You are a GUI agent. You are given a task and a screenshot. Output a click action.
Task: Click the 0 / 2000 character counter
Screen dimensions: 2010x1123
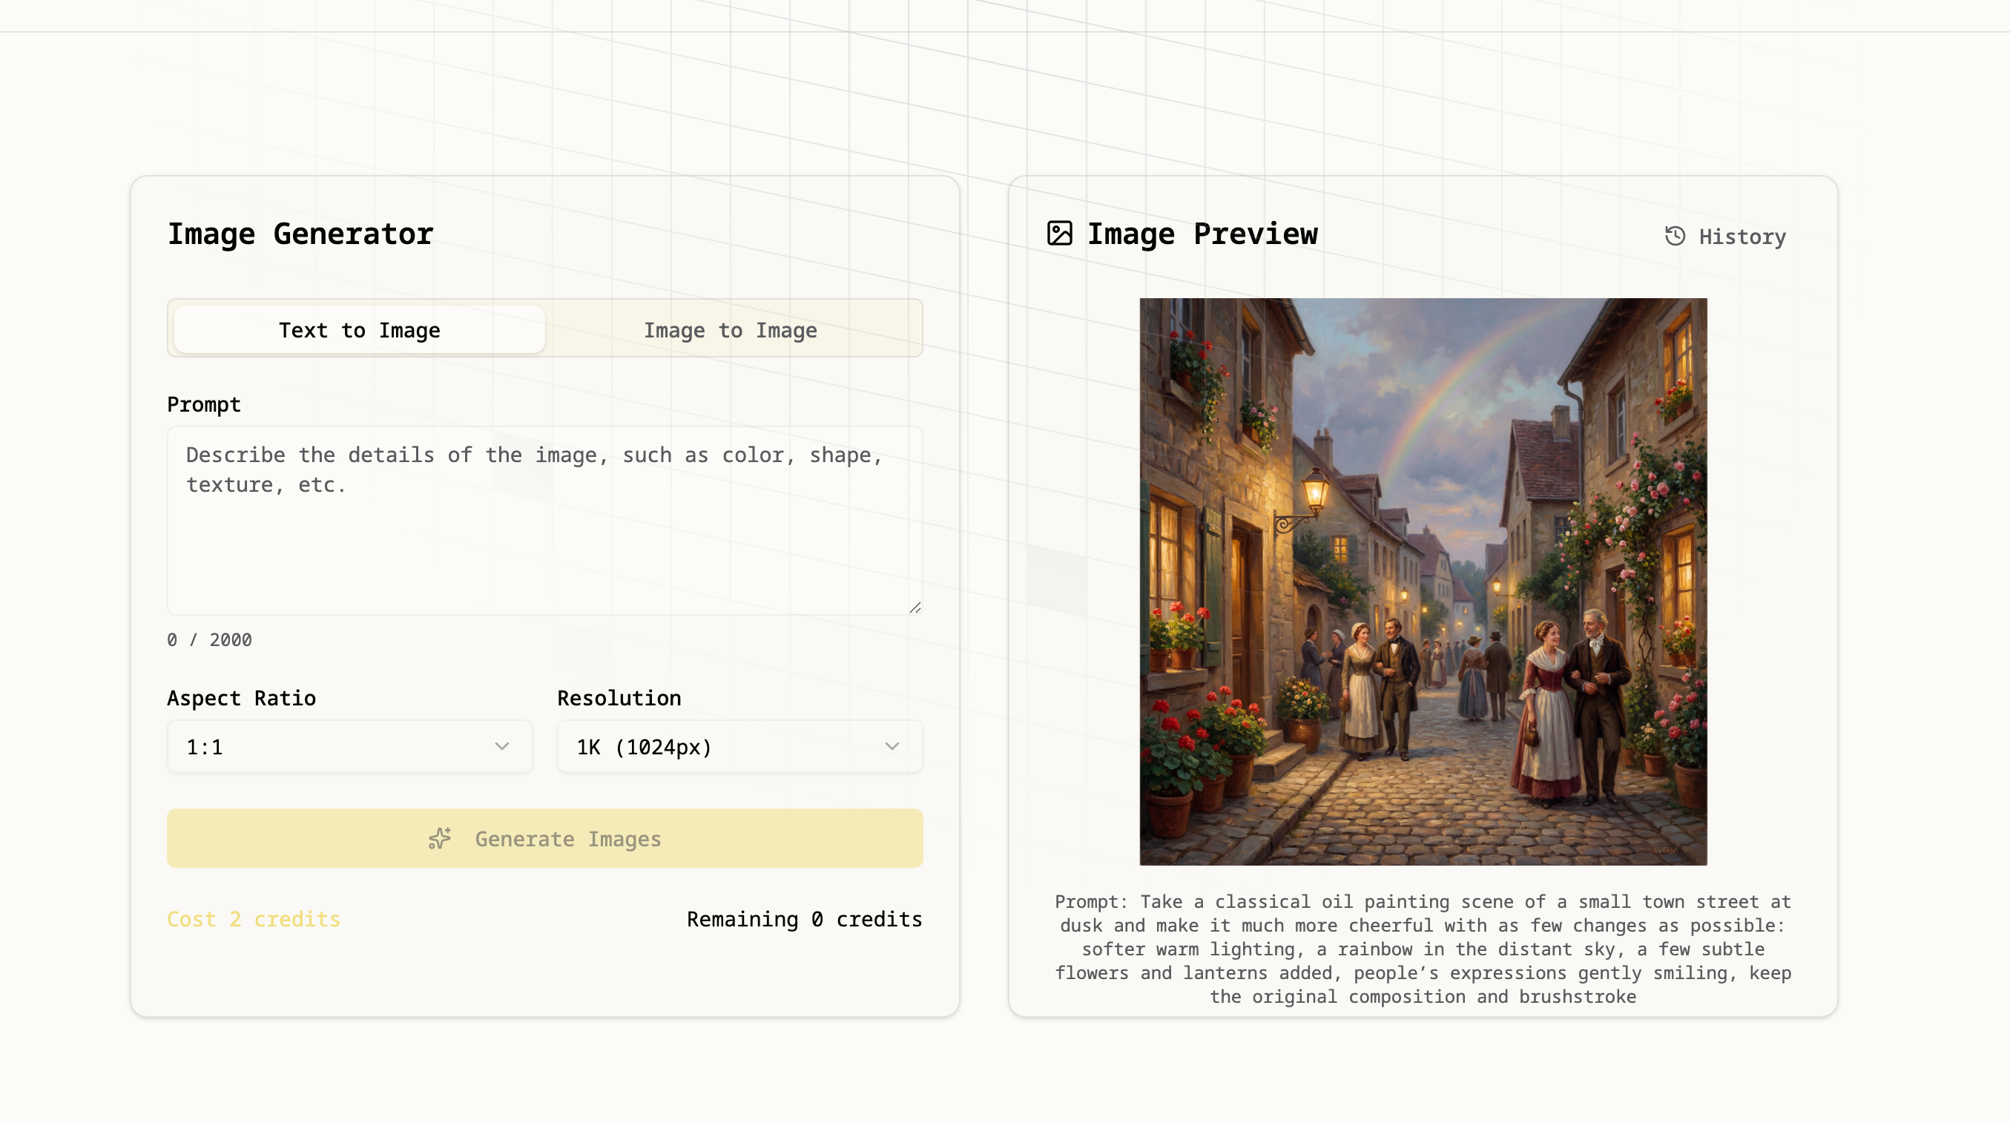click(209, 640)
